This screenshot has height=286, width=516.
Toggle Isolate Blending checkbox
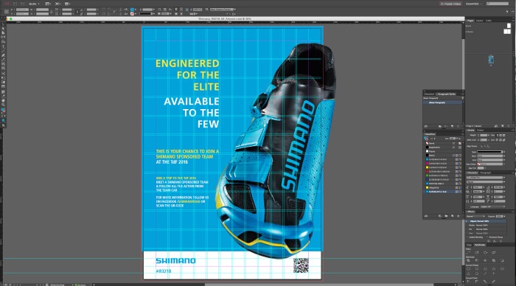(x=467, y=237)
